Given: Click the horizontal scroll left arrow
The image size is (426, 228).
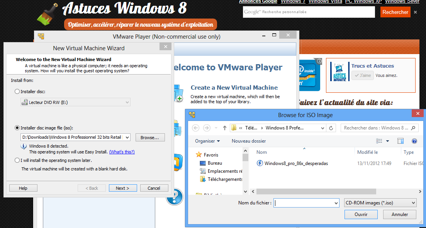Looking at the screenshot, I should (253, 192).
